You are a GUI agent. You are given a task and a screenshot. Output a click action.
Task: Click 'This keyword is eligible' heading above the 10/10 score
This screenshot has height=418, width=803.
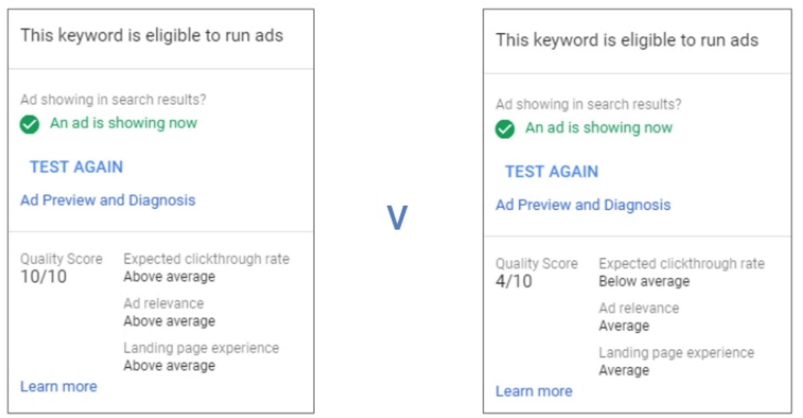(152, 35)
